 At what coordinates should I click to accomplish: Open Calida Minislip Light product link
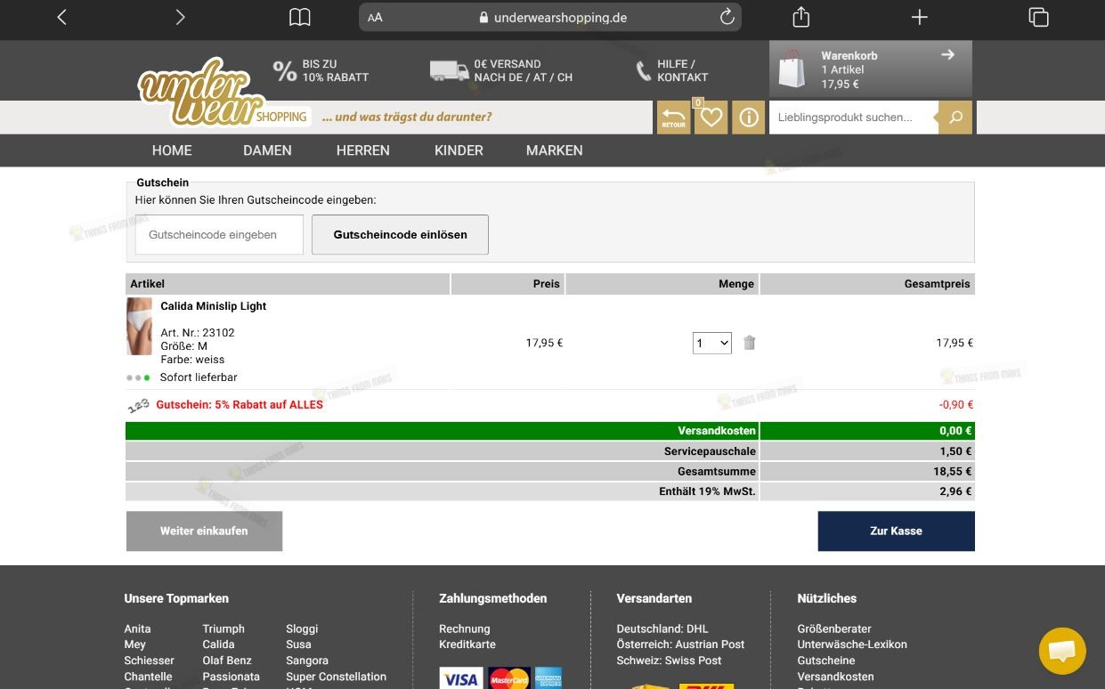[213, 306]
